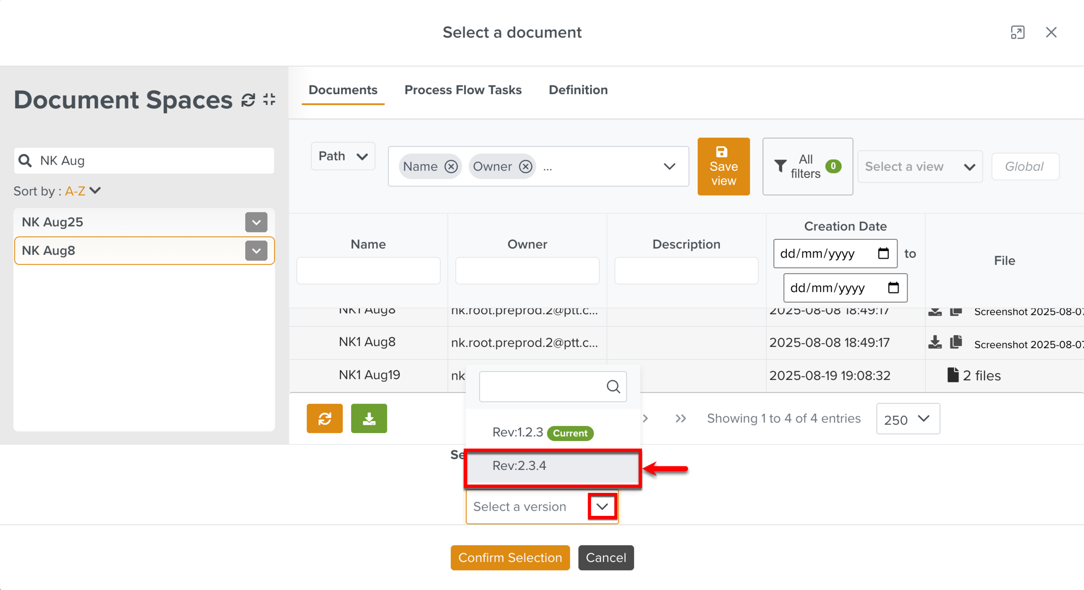Download file in NK1 Aug8 row
1084x590 pixels.
point(935,342)
